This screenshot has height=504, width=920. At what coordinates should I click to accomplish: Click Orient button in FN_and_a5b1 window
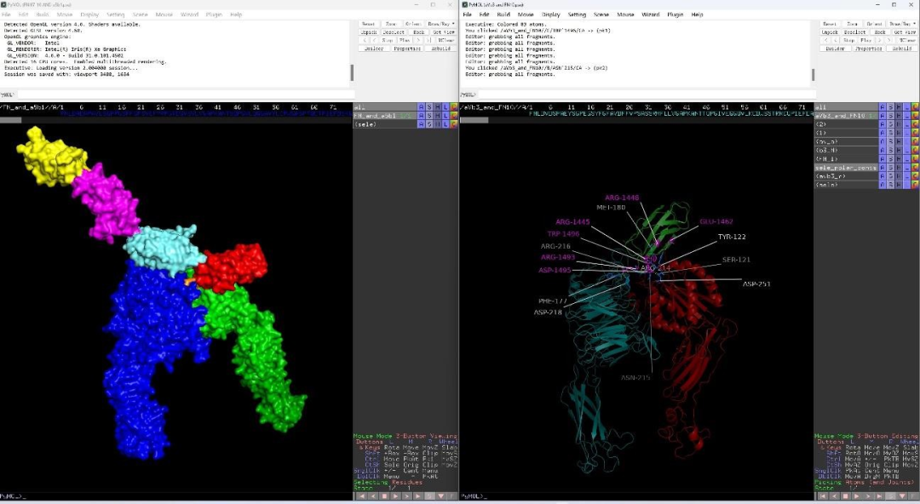coord(414,24)
